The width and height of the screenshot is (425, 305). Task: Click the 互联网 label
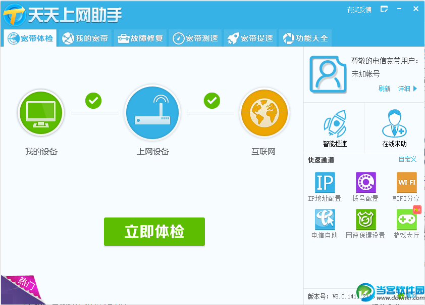click(x=263, y=151)
